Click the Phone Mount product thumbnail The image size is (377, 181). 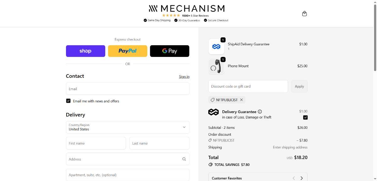[216, 66]
